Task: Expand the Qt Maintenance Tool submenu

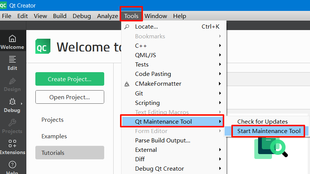Action: pyautogui.click(x=172, y=122)
